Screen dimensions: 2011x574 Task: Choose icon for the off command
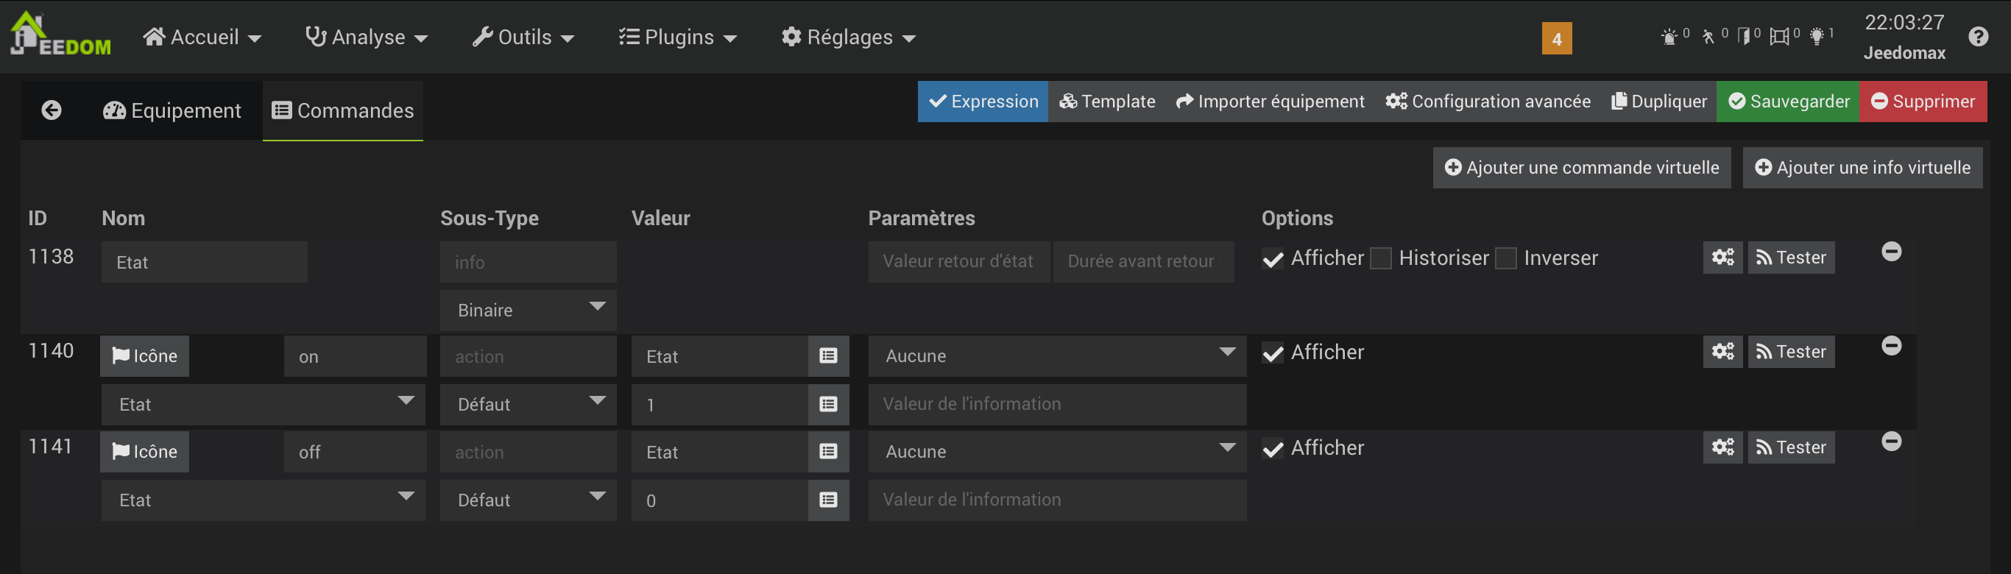[144, 451]
